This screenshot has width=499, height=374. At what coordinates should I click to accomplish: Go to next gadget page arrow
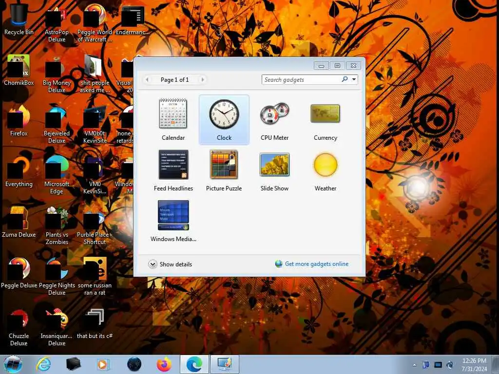point(202,79)
